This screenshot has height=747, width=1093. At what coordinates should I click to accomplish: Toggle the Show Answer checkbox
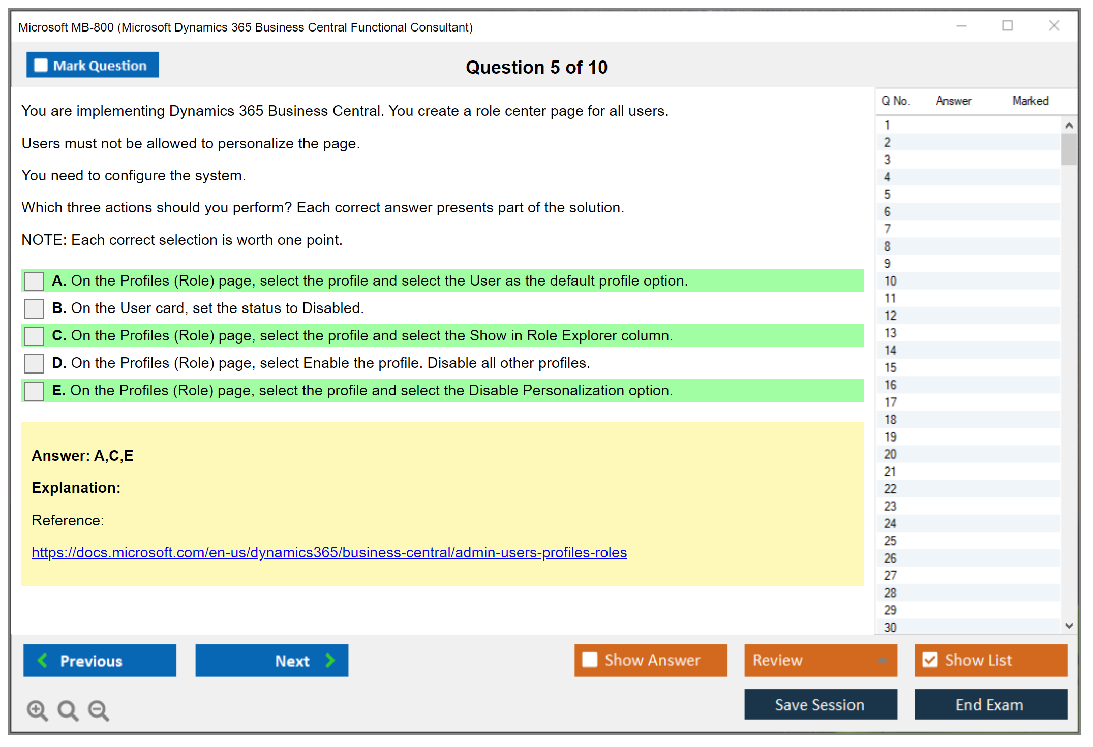[590, 660]
